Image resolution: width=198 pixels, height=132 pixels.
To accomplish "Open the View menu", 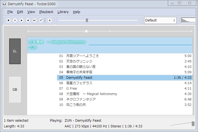I will click(31, 12).
